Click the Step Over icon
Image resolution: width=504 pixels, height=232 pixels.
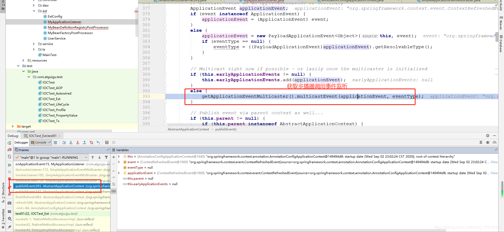[x=64, y=142]
